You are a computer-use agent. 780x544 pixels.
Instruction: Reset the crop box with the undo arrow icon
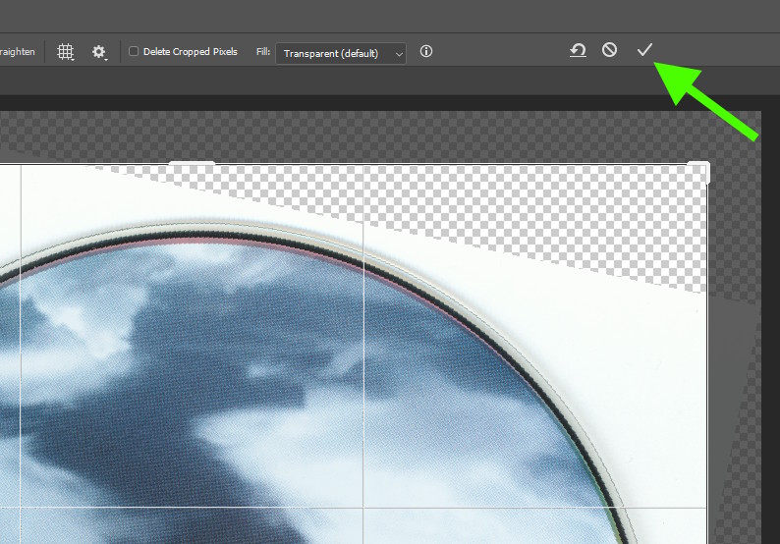(578, 50)
